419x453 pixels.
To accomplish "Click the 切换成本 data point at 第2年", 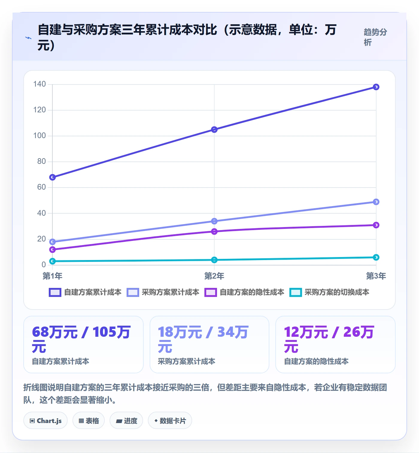I will coord(214,260).
